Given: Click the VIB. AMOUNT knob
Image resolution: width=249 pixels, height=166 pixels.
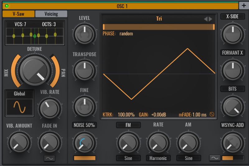Looking at the screenshot, I should click(x=19, y=142).
